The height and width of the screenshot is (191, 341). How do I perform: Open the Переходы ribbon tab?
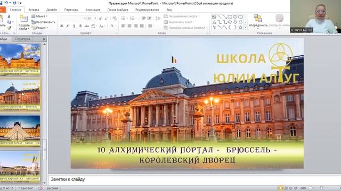pos(71,10)
